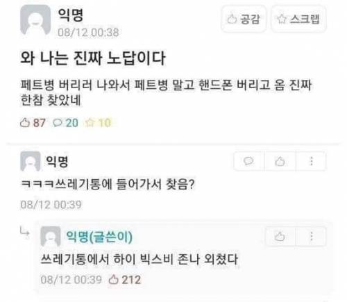The image size is (347, 302).
Task: Open the first comment's three-dot menu
Action: coord(312,161)
